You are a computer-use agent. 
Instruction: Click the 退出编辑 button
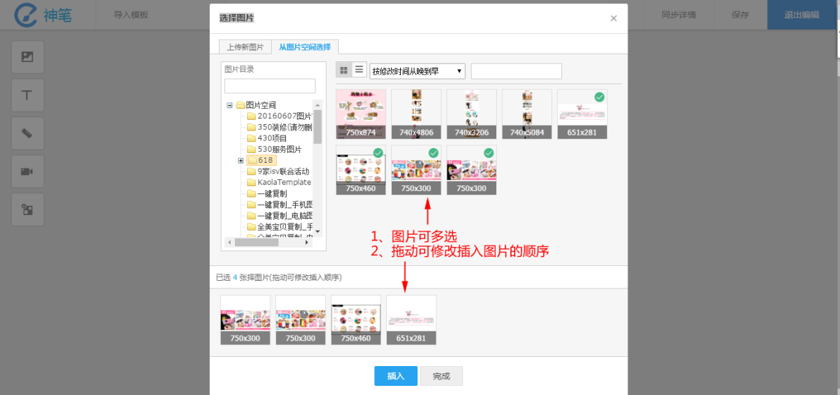click(x=803, y=14)
